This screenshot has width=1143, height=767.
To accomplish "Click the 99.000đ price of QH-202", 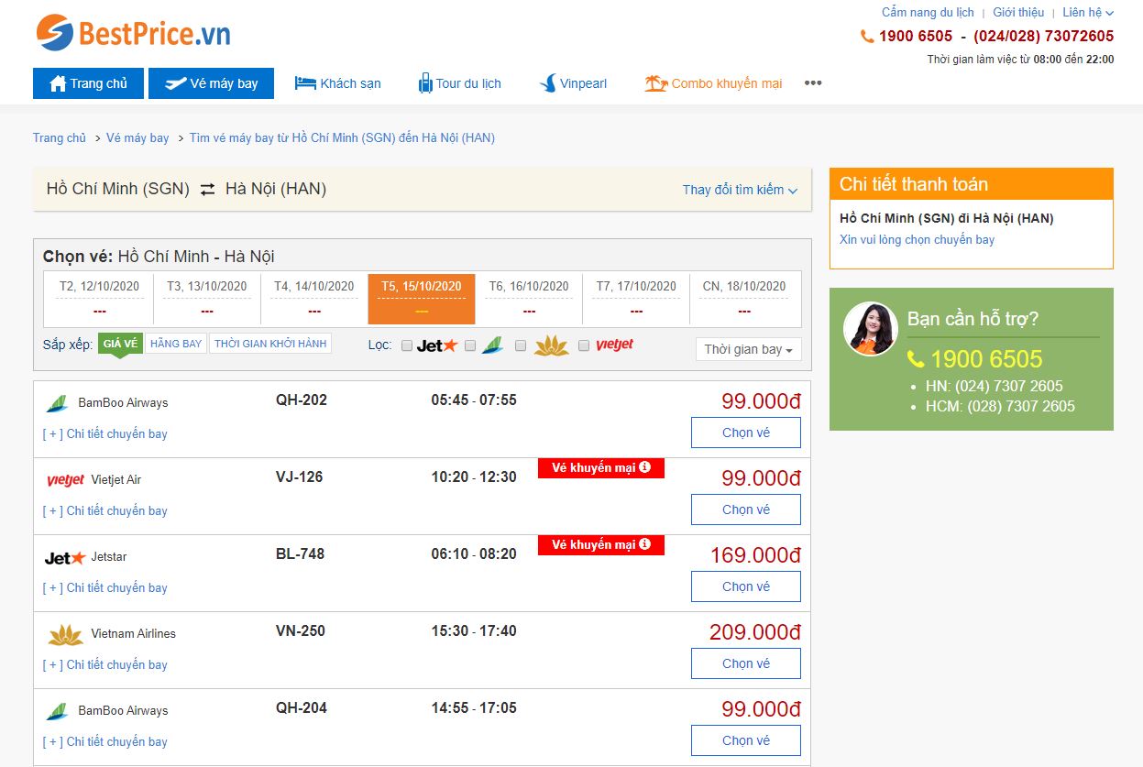I will pos(762,401).
